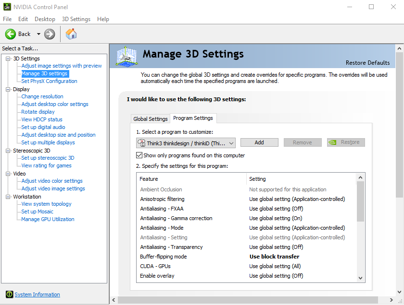Collapse the Workstation tree node
This screenshot has height=305, width=404.
[8, 197]
